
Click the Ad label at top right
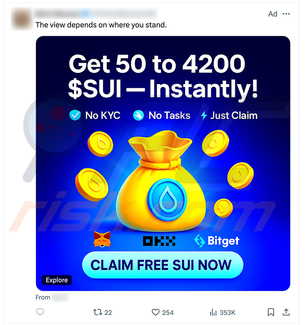point(273,14)
